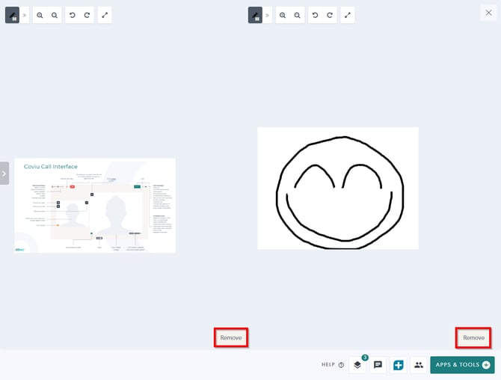Click the Coviu Call Interface document thumbnail
Viewport: 501px width, 380px height.
[95, 205]
